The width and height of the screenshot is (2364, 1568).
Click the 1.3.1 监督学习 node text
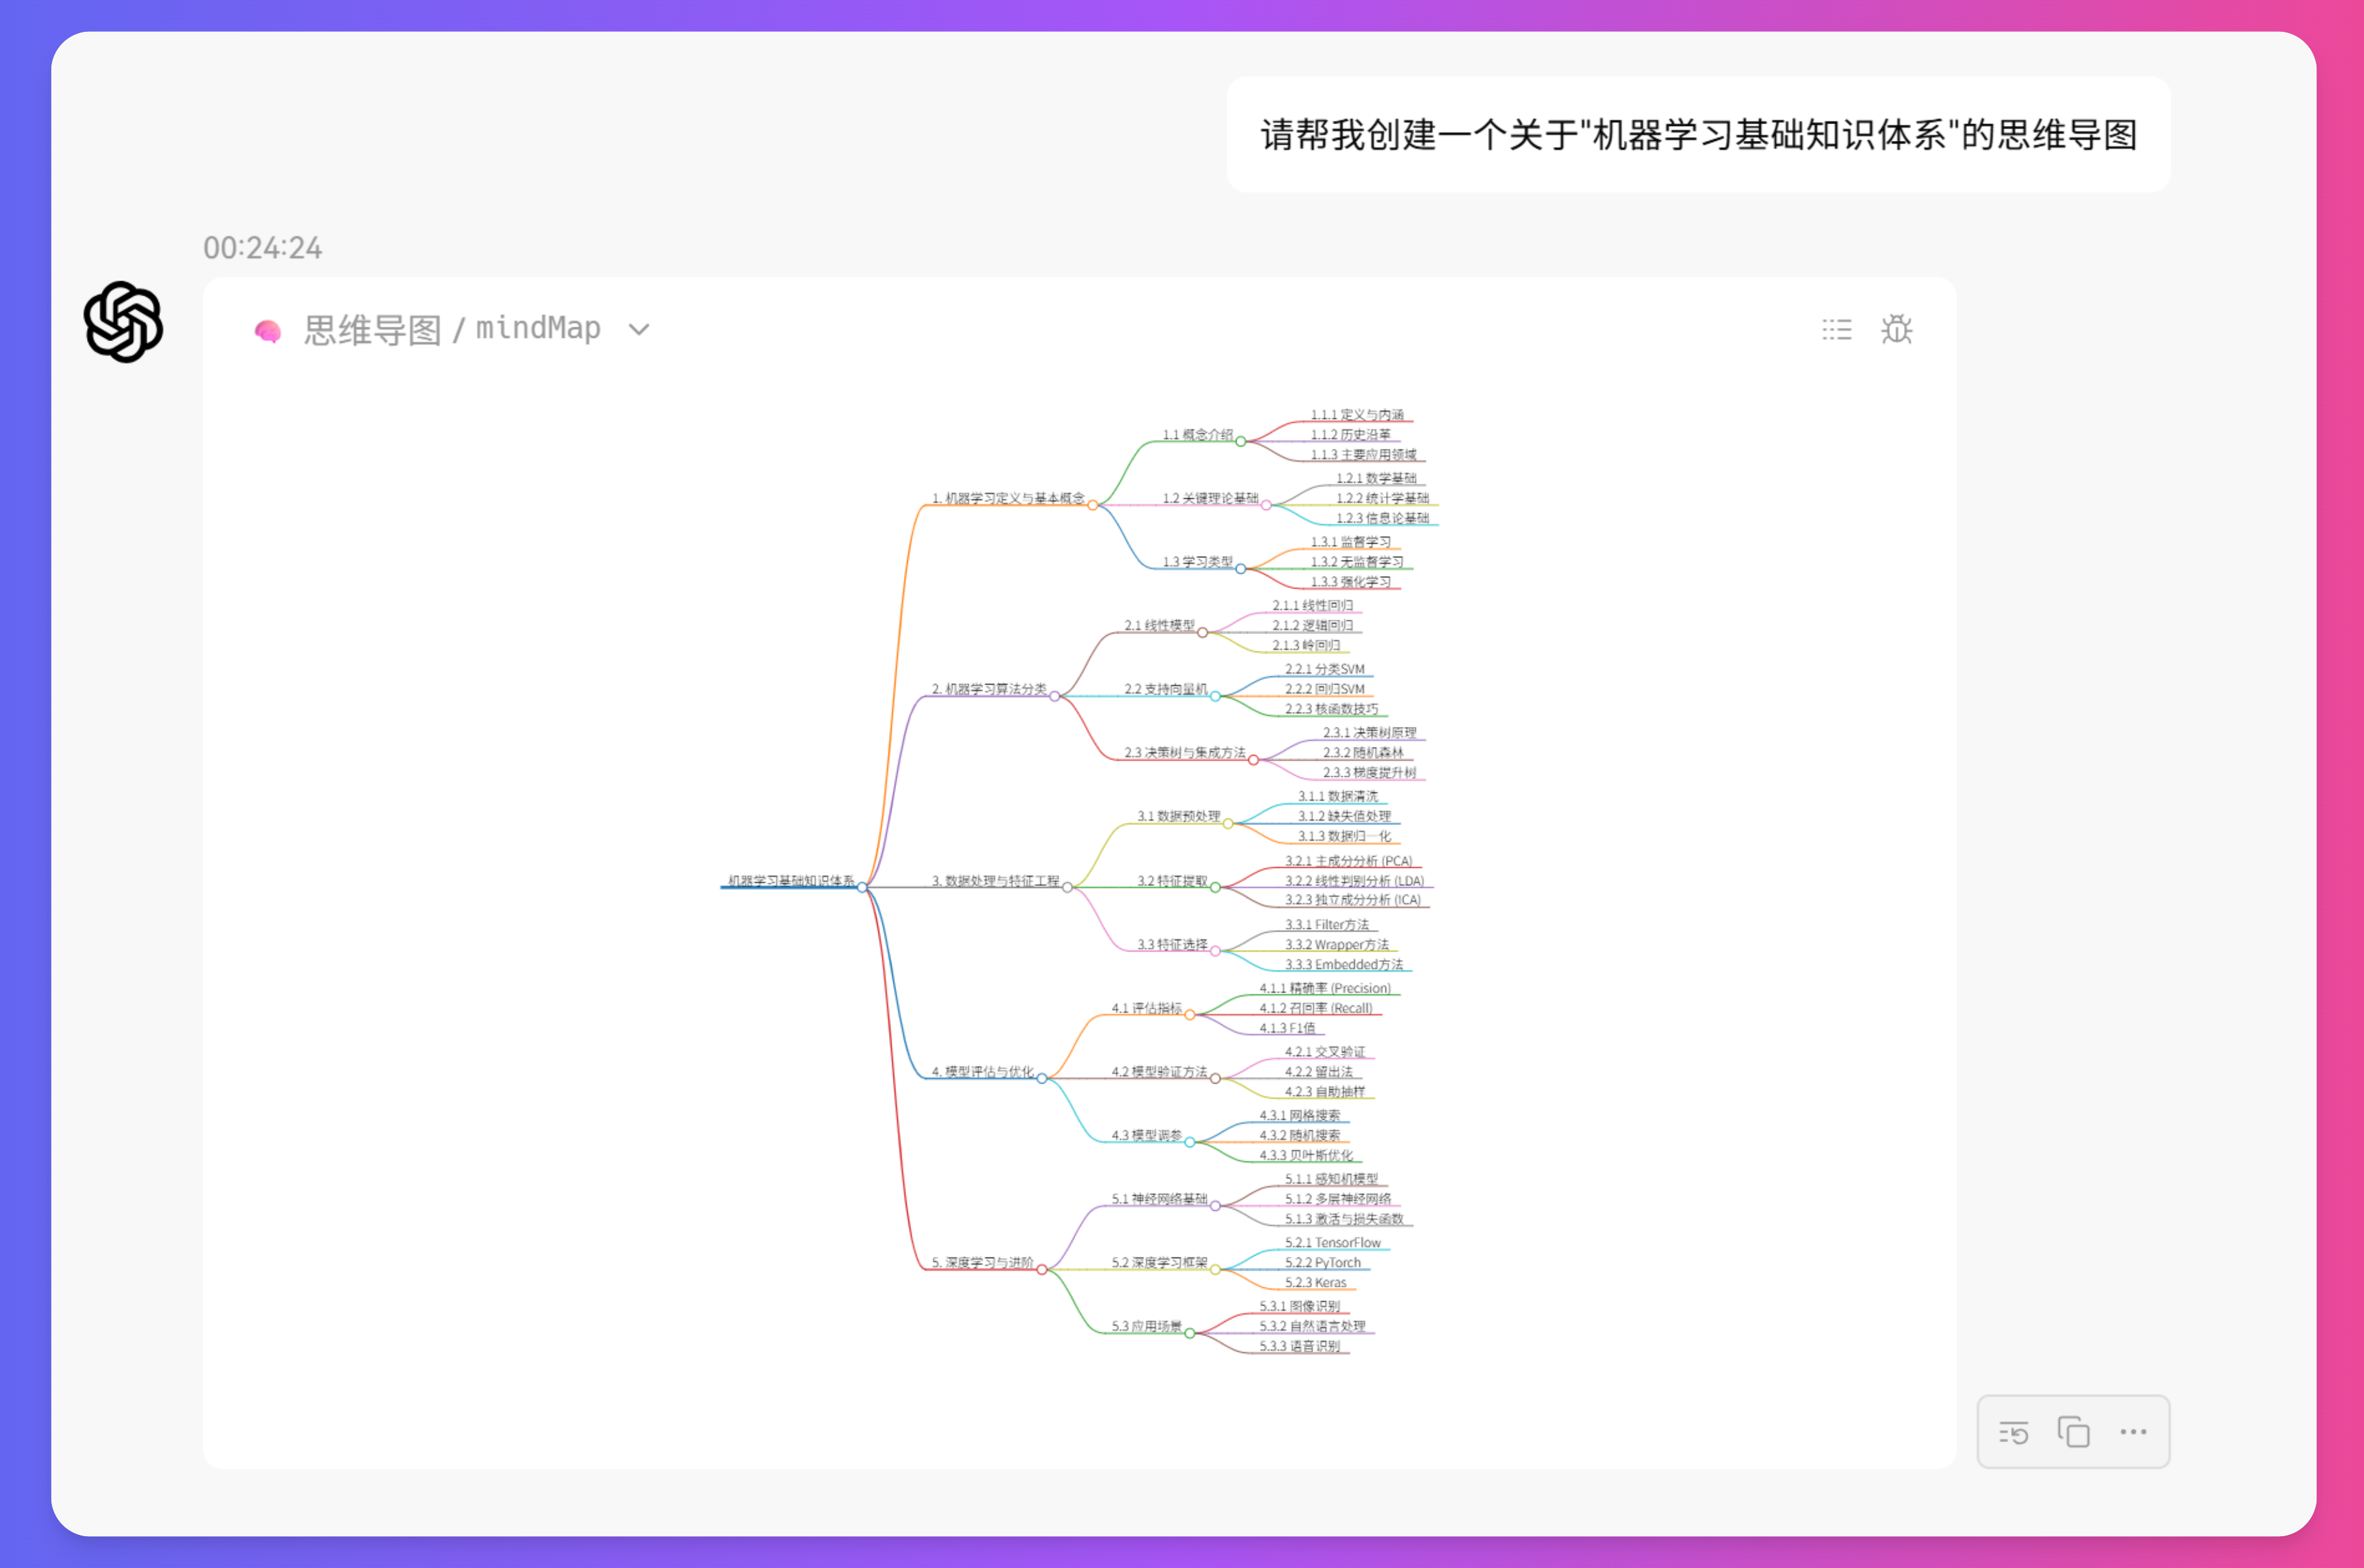(1350, 541)
